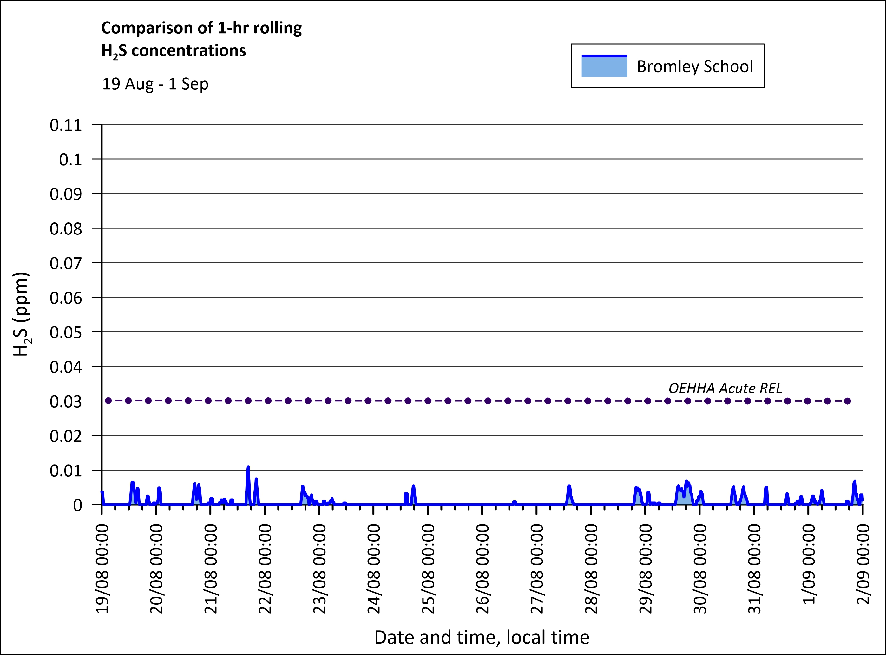Click the H2S (ppm) y-axis title
886x655 pixels.
tap(21, 314)
